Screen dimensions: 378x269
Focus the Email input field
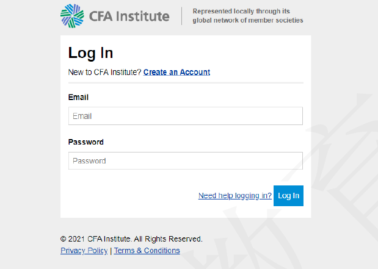coord(186,116)
